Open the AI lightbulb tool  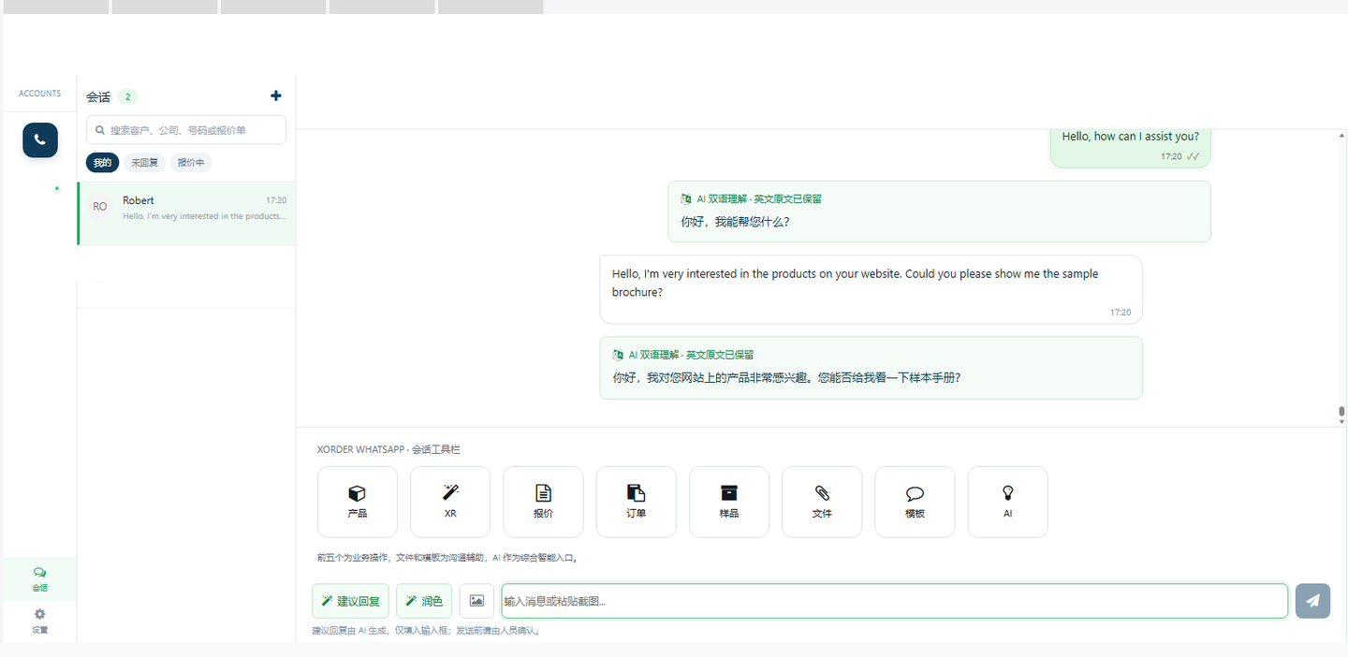click(1007, 502)
